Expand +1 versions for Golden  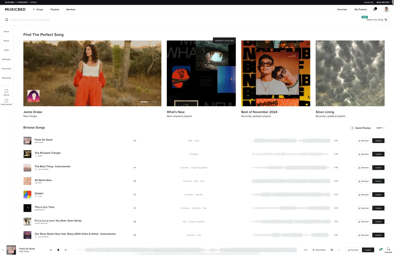[135, 195]
